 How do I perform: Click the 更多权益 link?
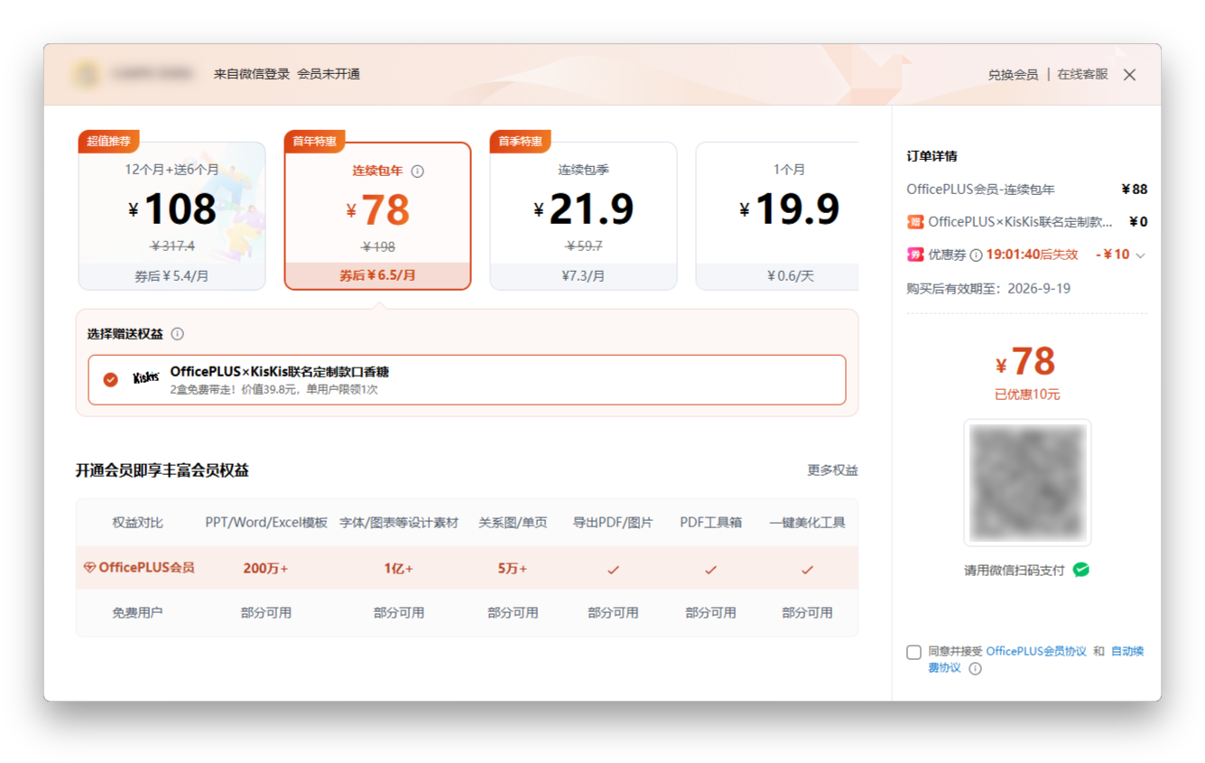[x=832, y=470]
